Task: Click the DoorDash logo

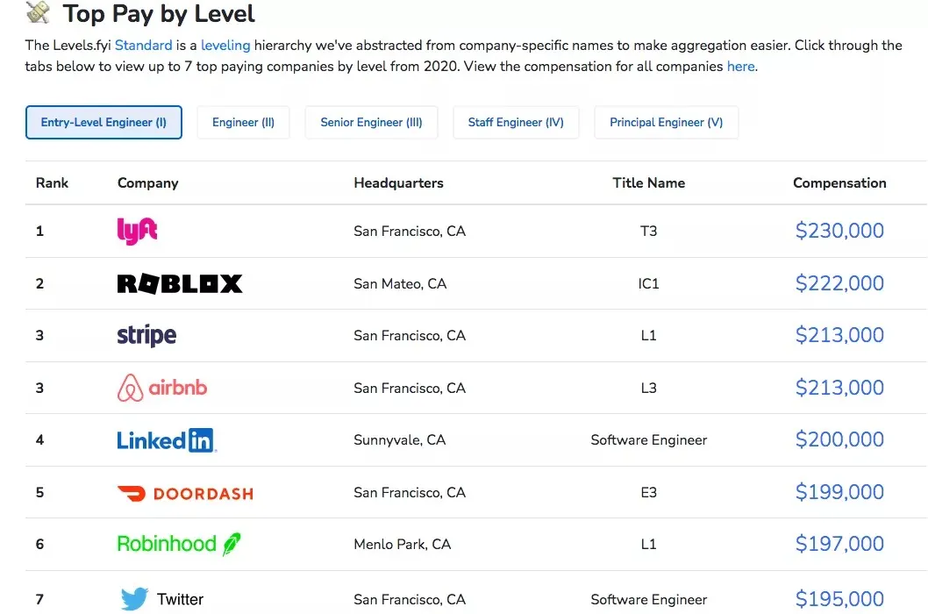Action: coord(185,493)
